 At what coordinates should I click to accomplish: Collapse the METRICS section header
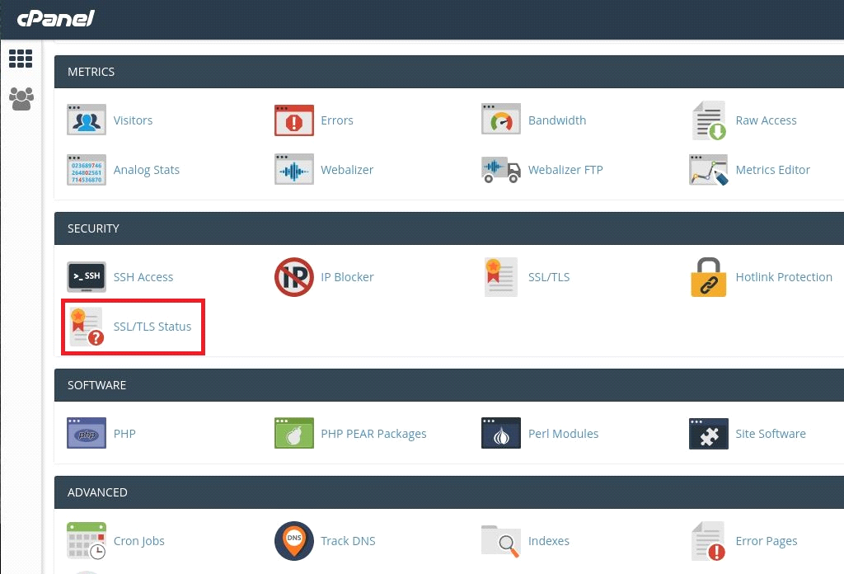coord(449,72)
